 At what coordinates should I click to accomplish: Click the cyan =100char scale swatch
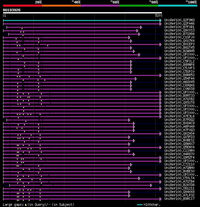click(140, 205)
